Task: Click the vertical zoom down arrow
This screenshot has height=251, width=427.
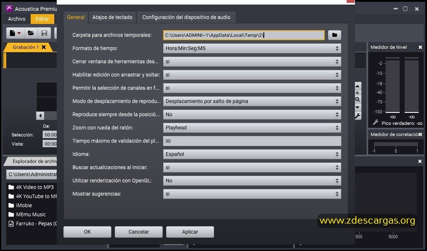Action: (x=357, y=108)
